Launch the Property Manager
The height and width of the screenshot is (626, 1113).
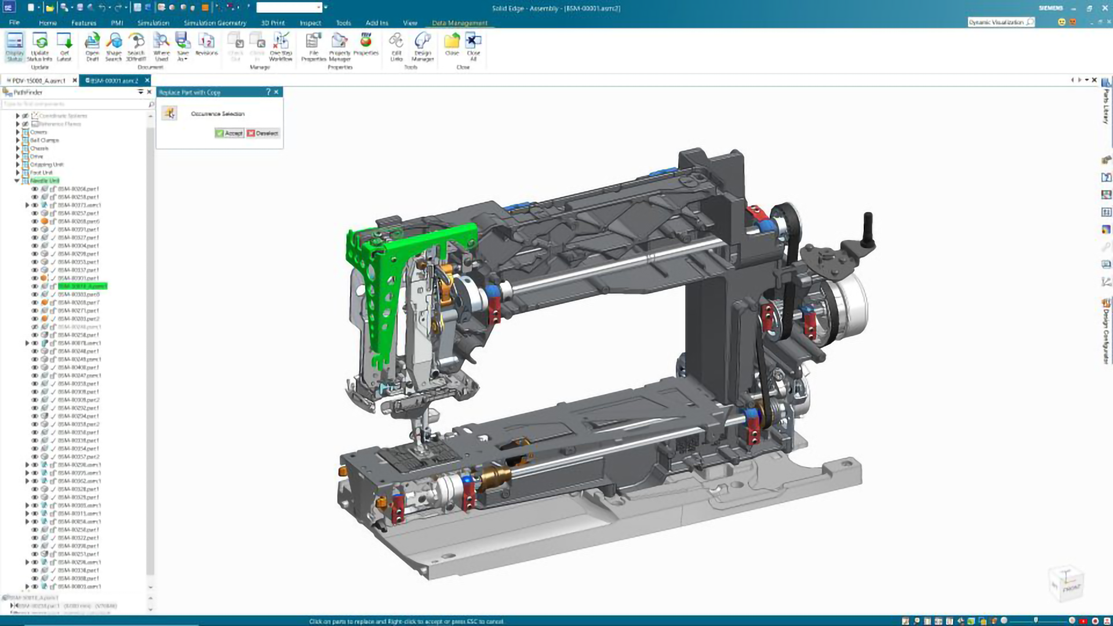(340, 47)
